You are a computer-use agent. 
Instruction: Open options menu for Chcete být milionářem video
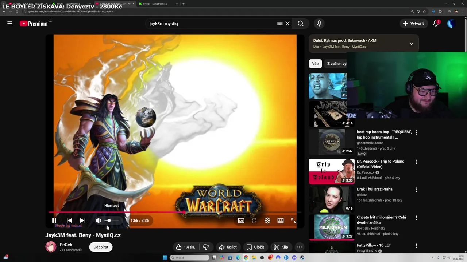417,218
